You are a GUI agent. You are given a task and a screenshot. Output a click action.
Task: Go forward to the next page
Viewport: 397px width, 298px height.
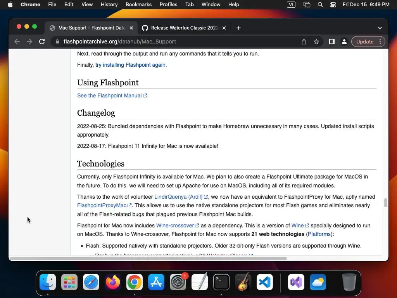tap(29, 42)
